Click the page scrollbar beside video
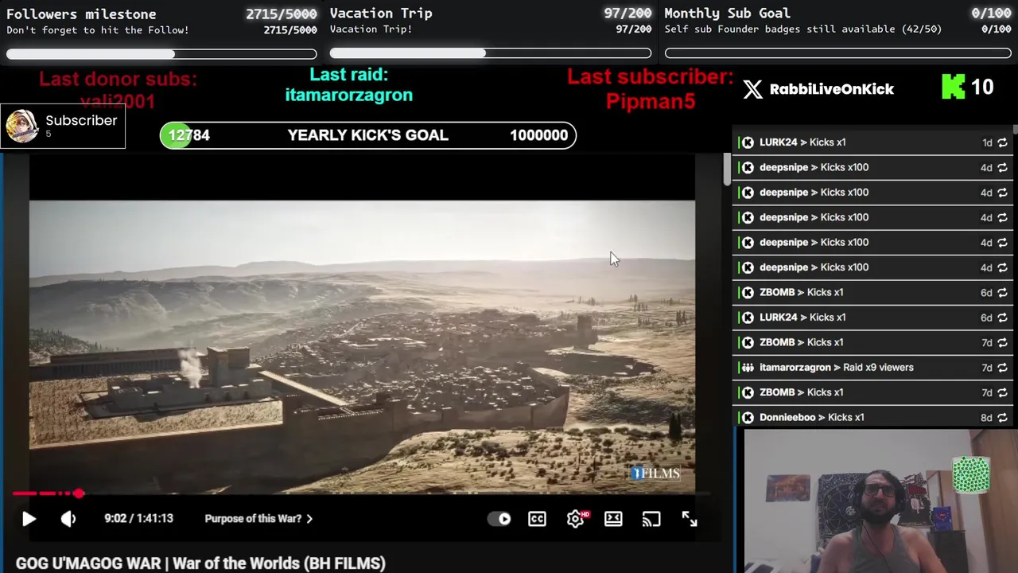The width and height of the screenshot is (1018, 573). tap(727, 170)
